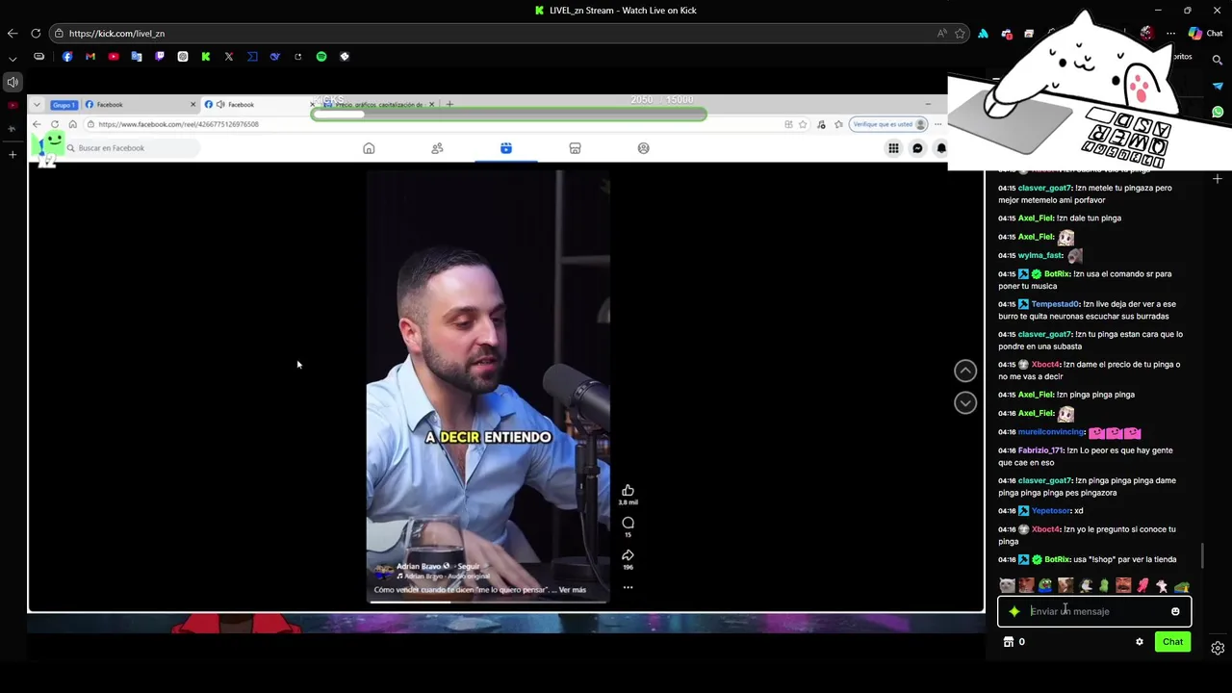This screenshot has width=1232, height=693.
Task: Open Facebook menu grid icon
Action: [x=893, y=148]
